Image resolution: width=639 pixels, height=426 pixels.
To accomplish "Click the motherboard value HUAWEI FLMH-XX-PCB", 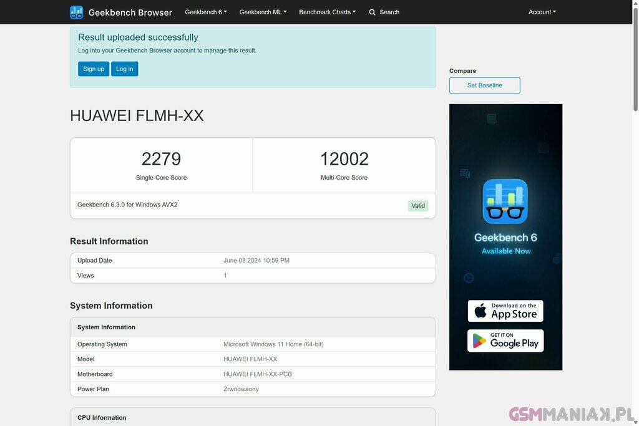I will (x=258, y=374).
